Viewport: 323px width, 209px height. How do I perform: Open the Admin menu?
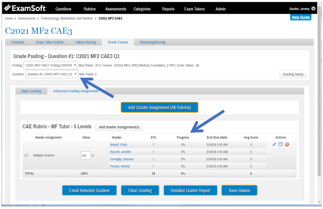tap(221, 9)
